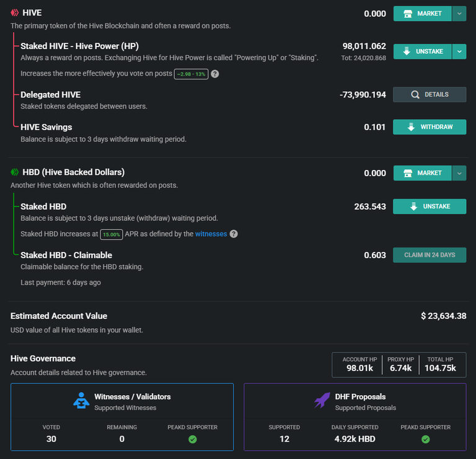Image resolution: width=476 pixels, height=459 pixels.
Task: Open the voting APR help question icon
Action: pos(214,74)
